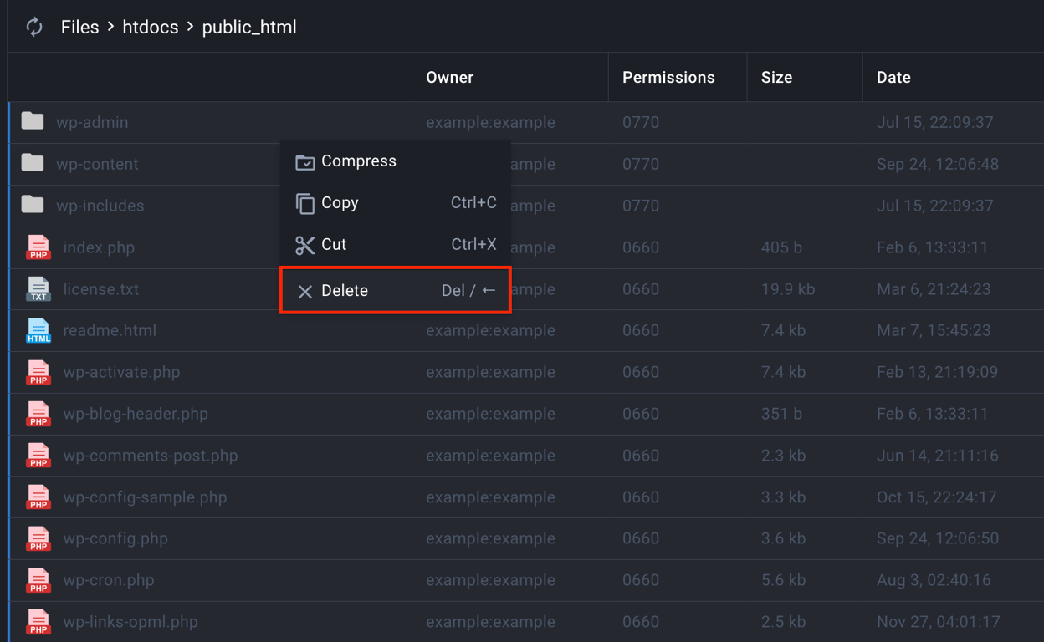This screenshot has width=1044, height=642.
Task: Click the HTML icon beside readme.html
Action: 38,330
